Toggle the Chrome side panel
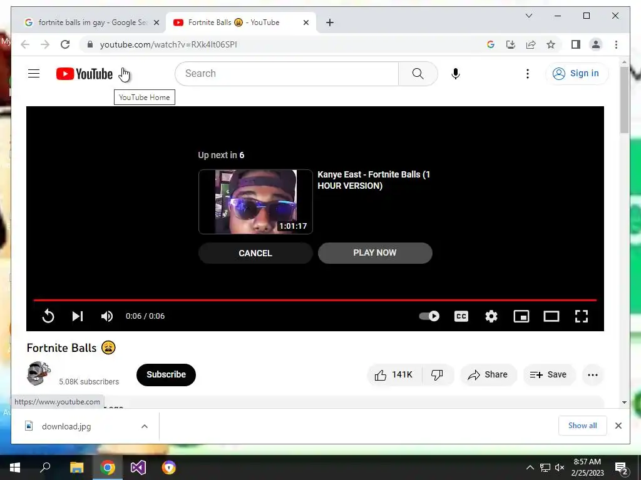 coord(576,44)
